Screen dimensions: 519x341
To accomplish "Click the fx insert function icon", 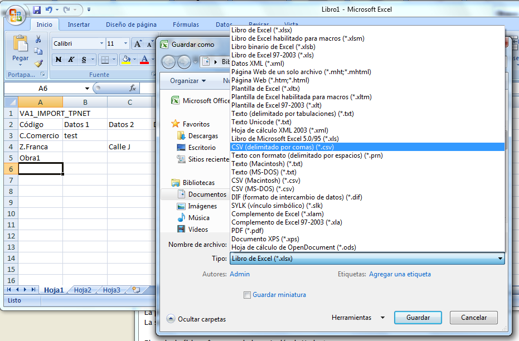I will click(133, 88).
